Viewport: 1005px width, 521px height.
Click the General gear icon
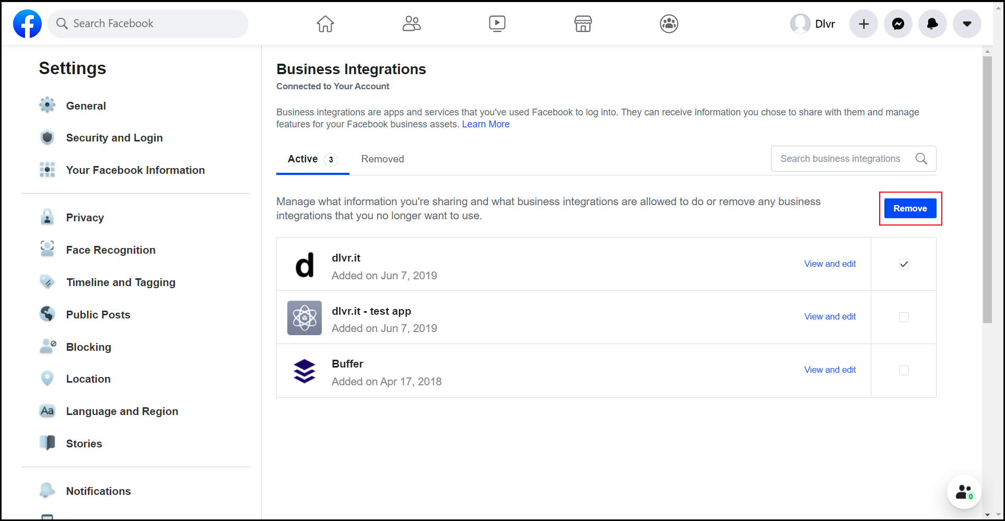pos(47,105)
